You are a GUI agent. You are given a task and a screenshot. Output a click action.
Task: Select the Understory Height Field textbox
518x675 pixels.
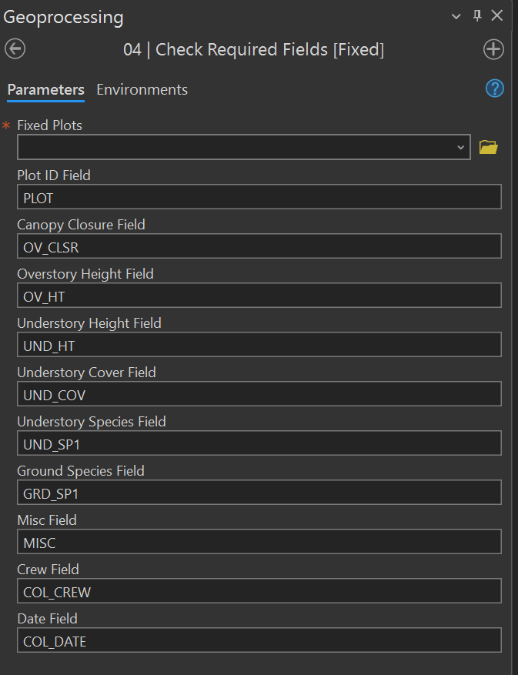click(259, 345)
